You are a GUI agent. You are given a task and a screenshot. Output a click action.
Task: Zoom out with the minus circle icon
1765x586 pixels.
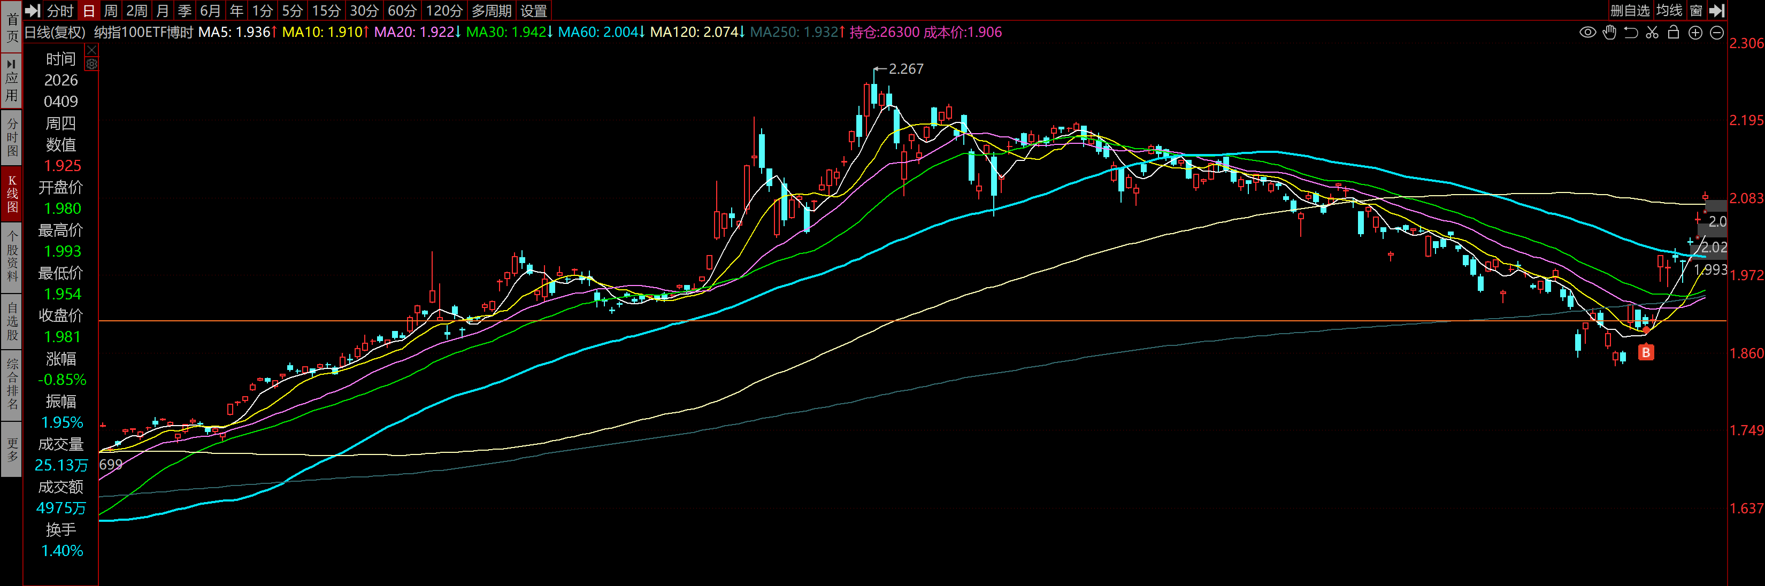click(1716, 33)
